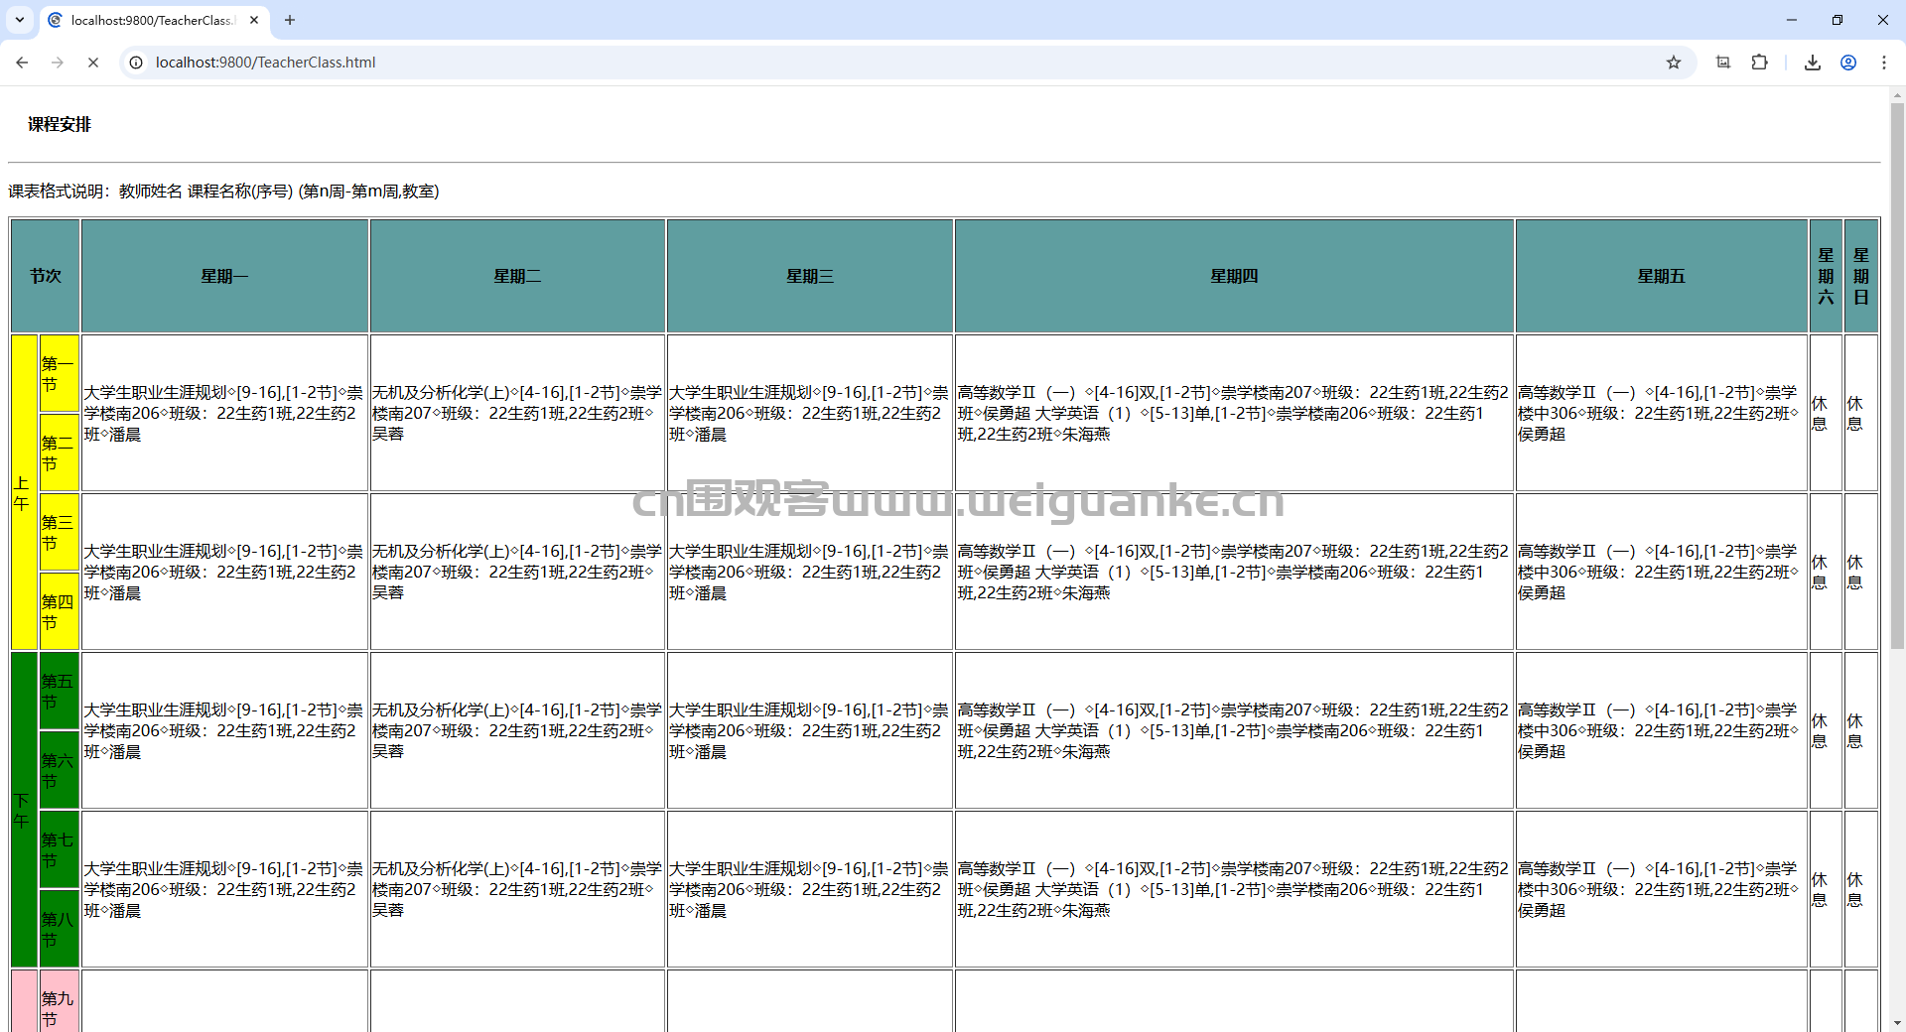Open browser Downloads icon
This screenshot has height=1032, width=1906.
(x=1813, y=63)
